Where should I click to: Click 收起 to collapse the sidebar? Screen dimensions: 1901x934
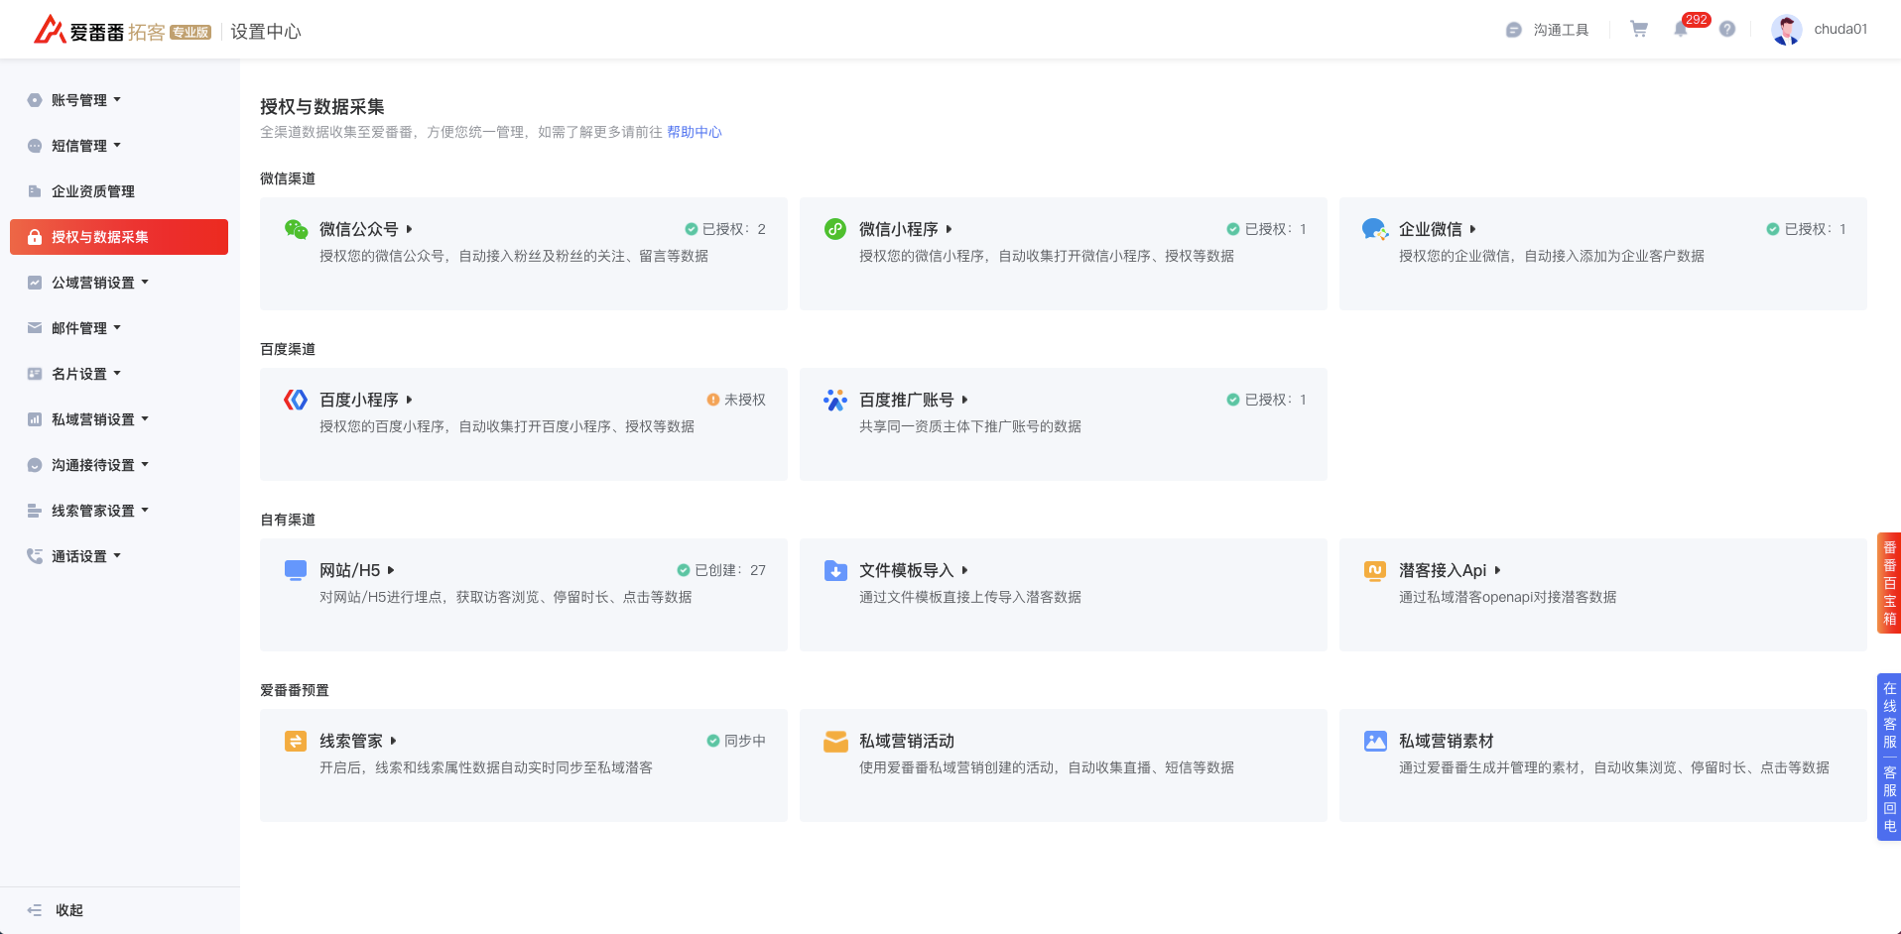[68, 910]
